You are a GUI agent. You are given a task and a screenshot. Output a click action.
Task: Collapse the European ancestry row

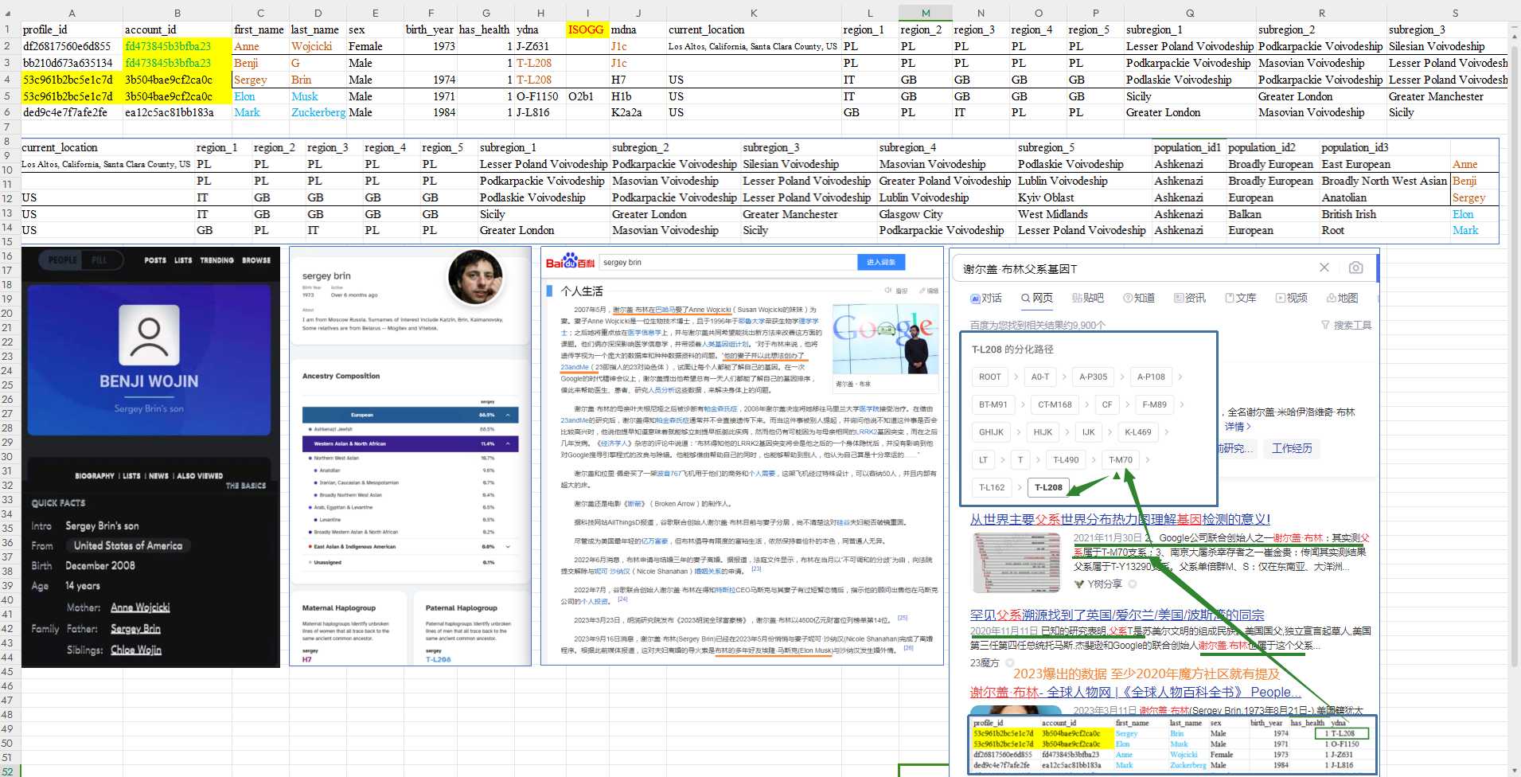(x=508, y=415)
